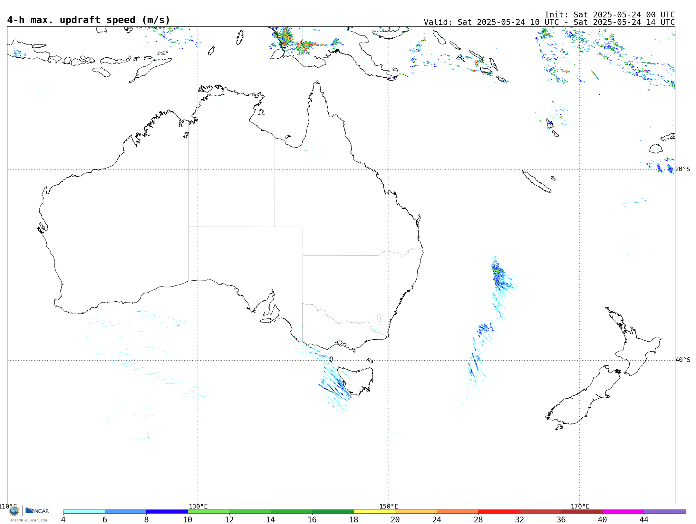Click the colorbar tick label '12'

(x=229, y=520)
